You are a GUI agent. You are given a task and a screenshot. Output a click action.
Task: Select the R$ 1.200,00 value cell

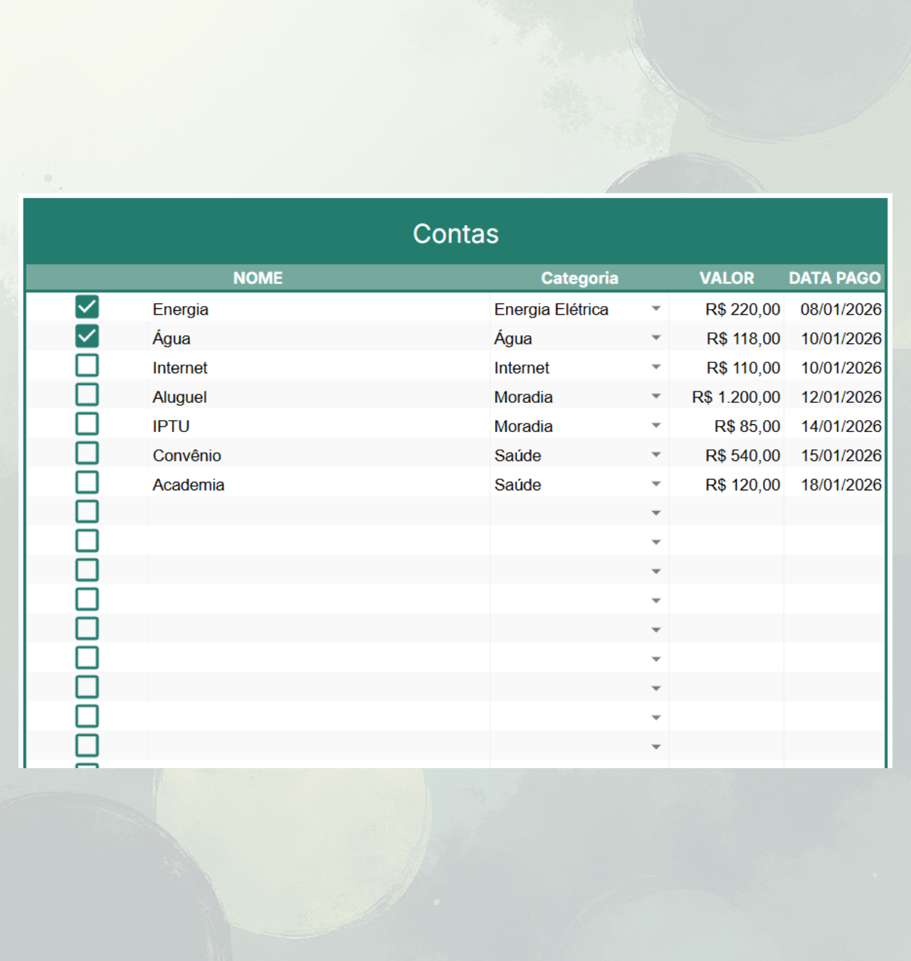click(x=735, y=397)
